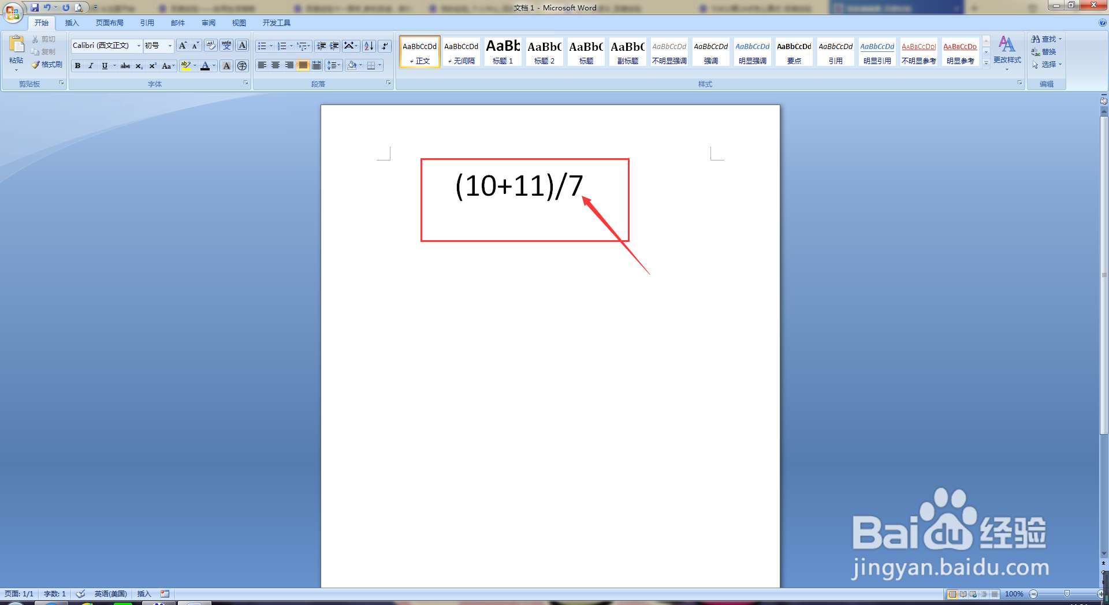The width and height of the screenshot is (1109, 605).
Task: Expand the multilevel list dropdown
Action: click(309, 46)
